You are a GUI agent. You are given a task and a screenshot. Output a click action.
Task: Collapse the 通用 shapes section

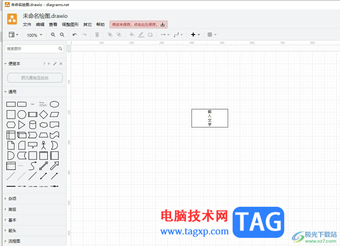coord(10,92)
